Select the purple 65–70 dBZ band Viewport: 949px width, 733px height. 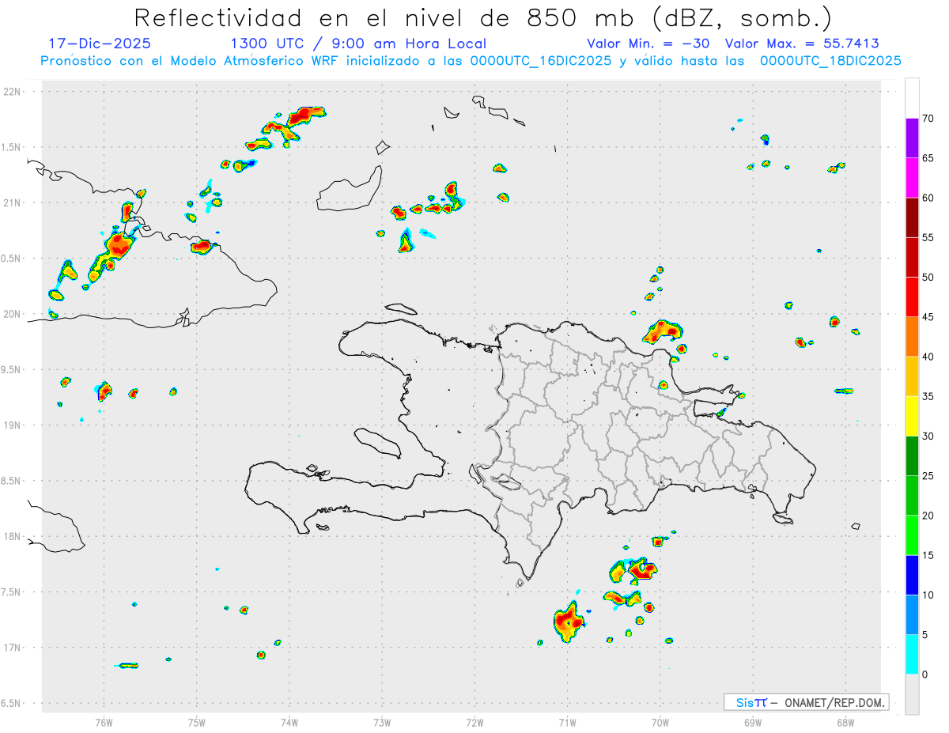point(912,138)
